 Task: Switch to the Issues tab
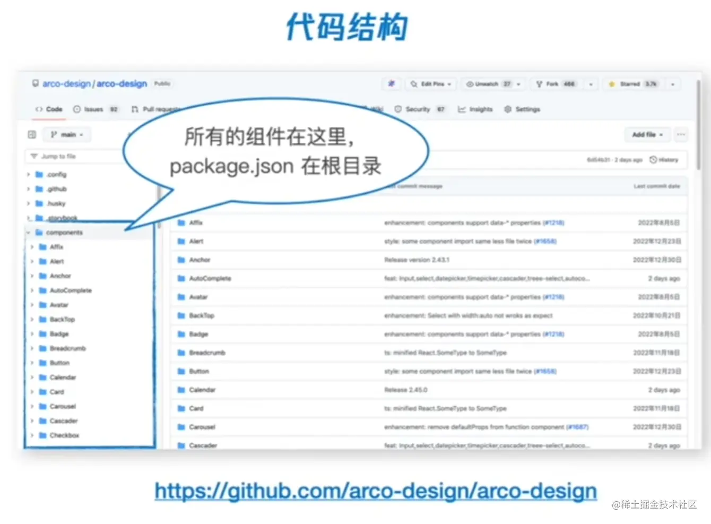click(x=95, y=109)
